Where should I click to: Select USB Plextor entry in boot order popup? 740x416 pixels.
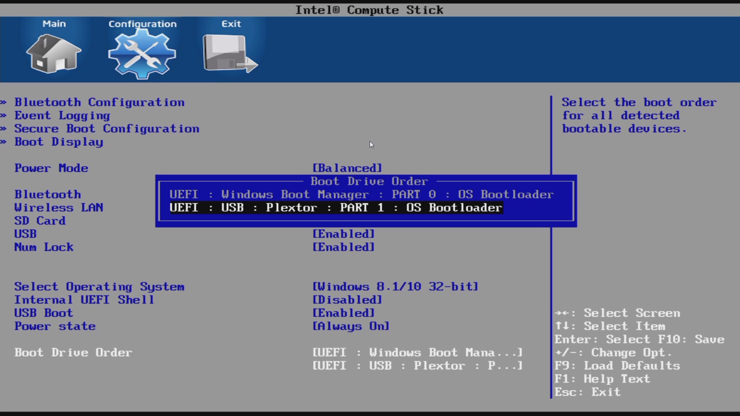pyautogui.click(x=336, y=208)
